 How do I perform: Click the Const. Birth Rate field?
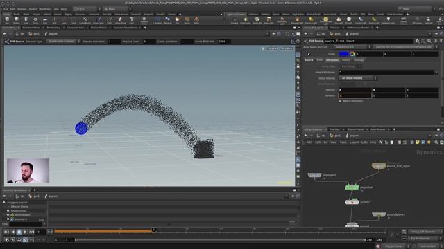[x=223, y=41]
